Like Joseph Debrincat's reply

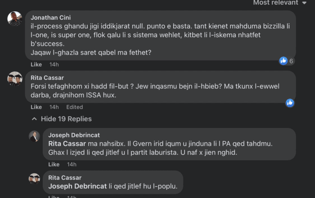click(x=54, y=164)
